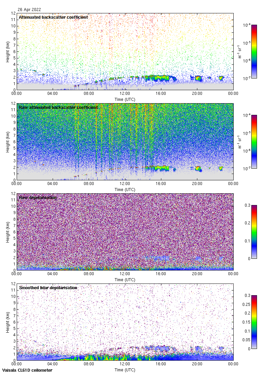The image size is (260, 374).
Task: Click the date text "26 Apr 2022"
Action: [x=29, y=10]
